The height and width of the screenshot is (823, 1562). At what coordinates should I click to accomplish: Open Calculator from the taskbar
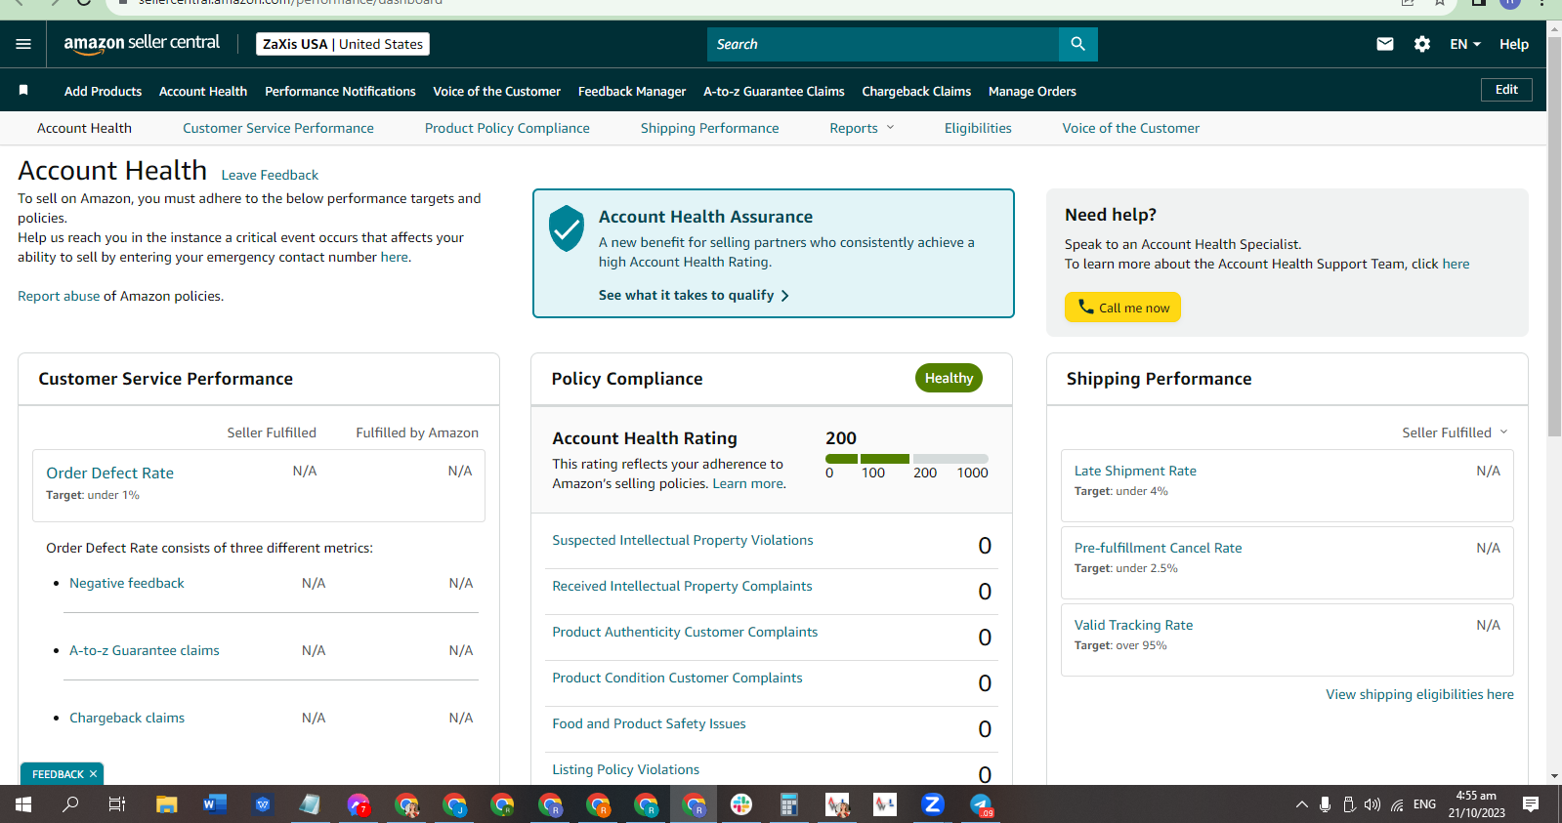(789, 804)
